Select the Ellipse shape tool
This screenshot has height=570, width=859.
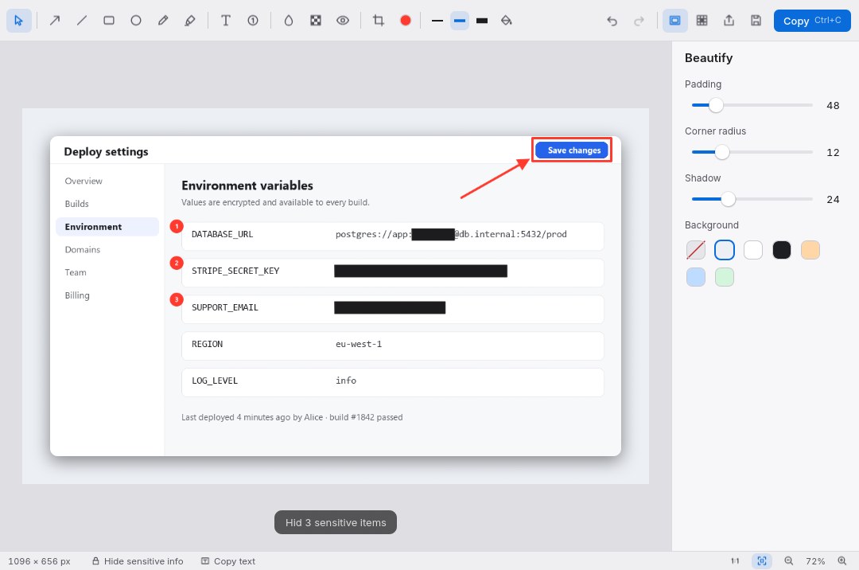coord(136,21)
